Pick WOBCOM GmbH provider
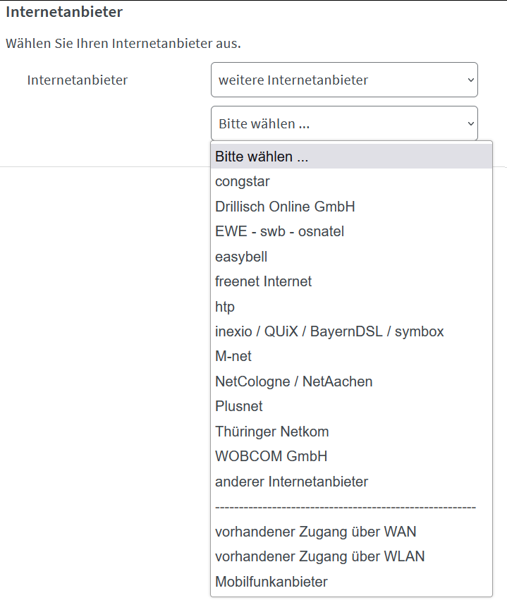 (351, 456)
